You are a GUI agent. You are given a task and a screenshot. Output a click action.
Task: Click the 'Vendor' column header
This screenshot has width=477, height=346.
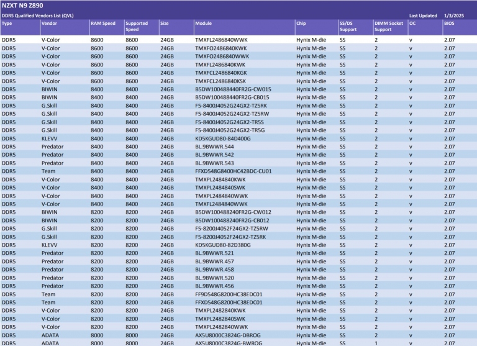[x=49, y=24]
